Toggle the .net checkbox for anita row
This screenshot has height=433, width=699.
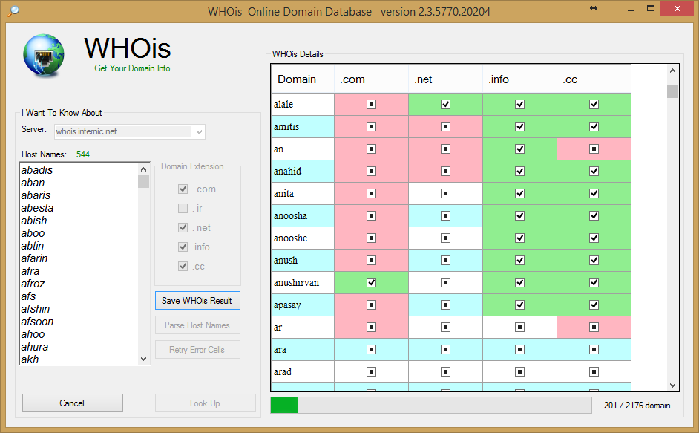(x=445, y=194)
